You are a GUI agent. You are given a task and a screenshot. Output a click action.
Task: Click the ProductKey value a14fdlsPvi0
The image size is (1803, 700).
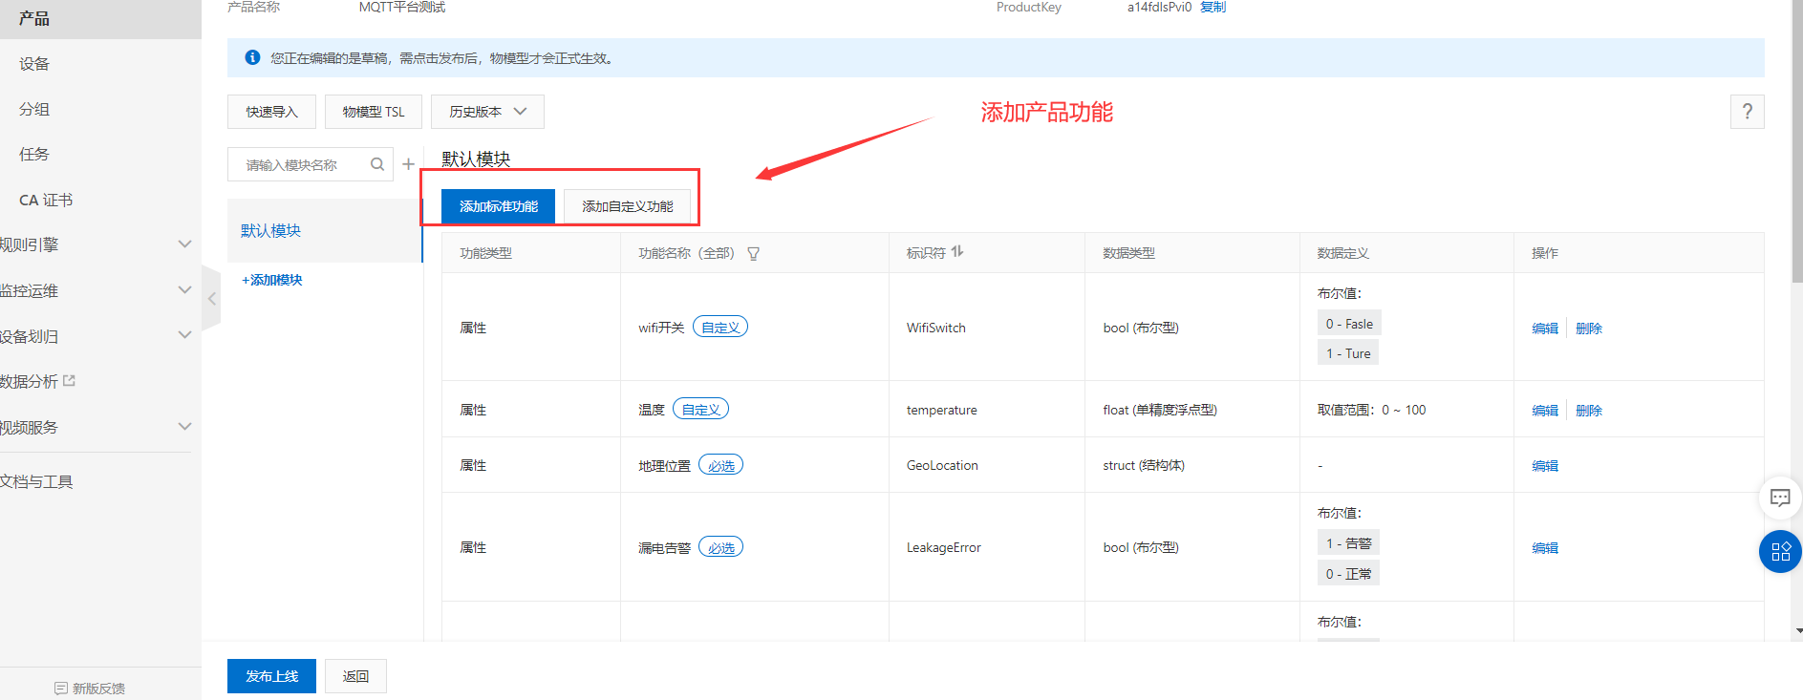click(x=1159, y=8)
